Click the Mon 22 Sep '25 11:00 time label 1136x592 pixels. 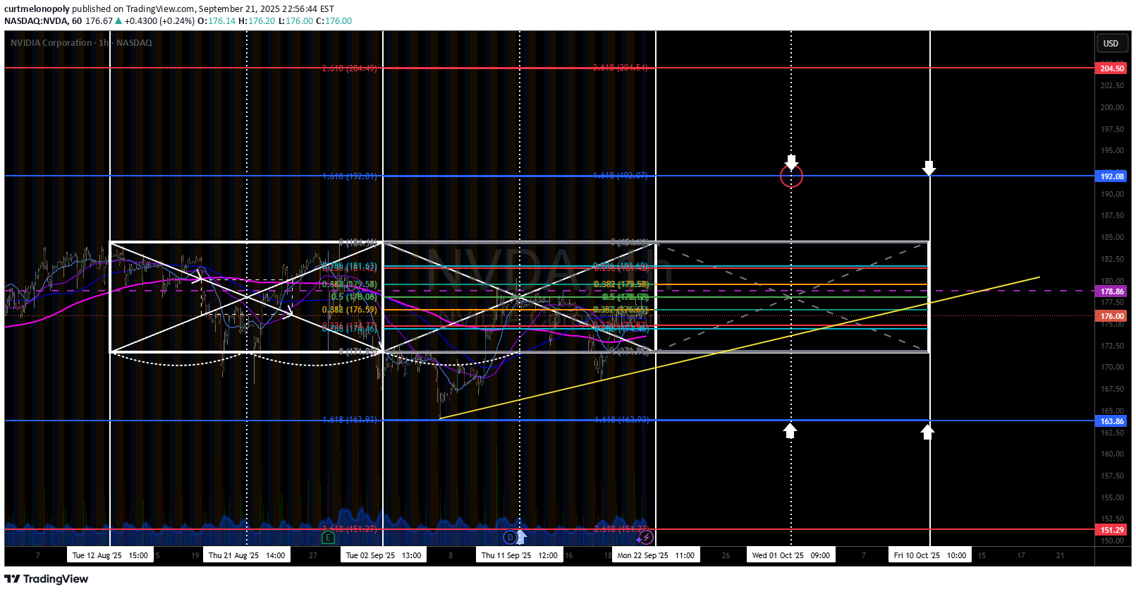(656, 555)
